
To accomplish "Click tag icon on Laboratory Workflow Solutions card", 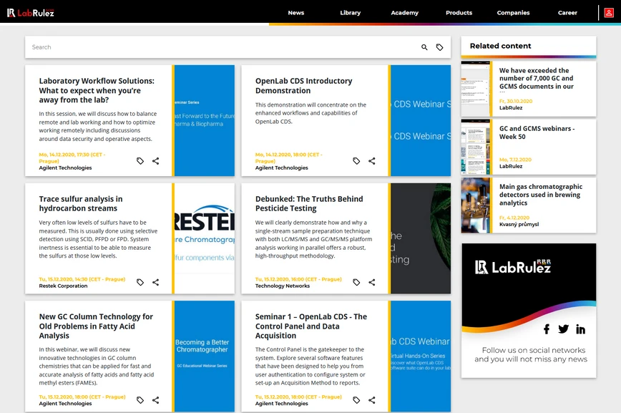I will click(x=140, y=161).
